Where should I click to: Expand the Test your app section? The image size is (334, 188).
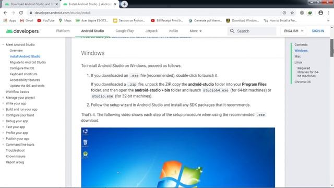(x=3, y=127)
